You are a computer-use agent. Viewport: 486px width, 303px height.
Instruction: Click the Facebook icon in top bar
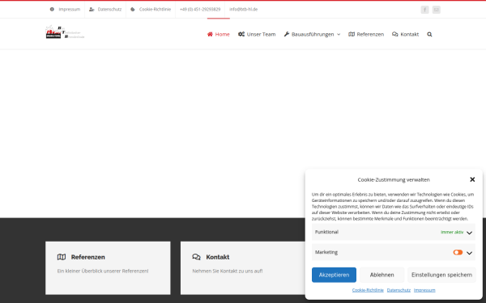424,10
